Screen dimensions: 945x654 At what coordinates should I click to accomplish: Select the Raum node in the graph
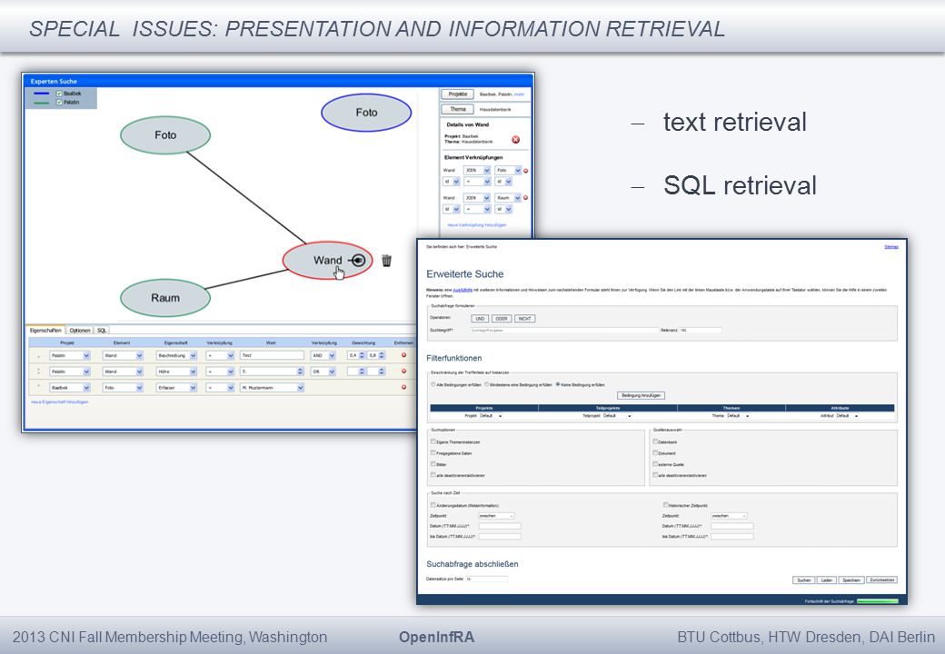click(165, 298)
